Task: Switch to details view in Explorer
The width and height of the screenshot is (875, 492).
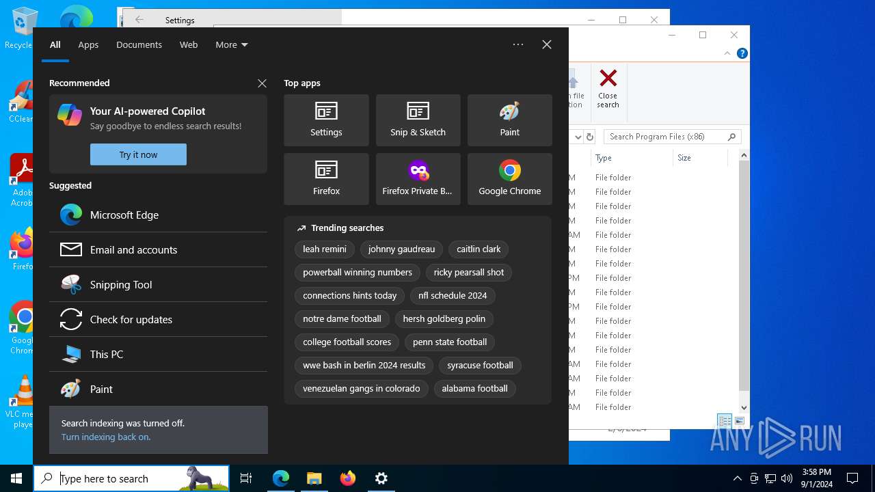Action: (x=725, y=421)
